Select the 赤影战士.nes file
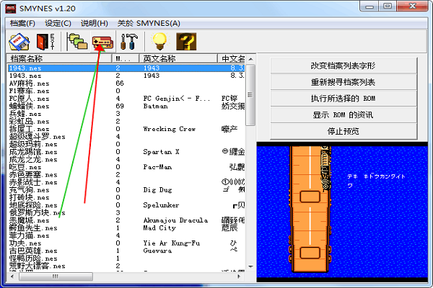The image size is (433, 288). (x=33, y=182)
